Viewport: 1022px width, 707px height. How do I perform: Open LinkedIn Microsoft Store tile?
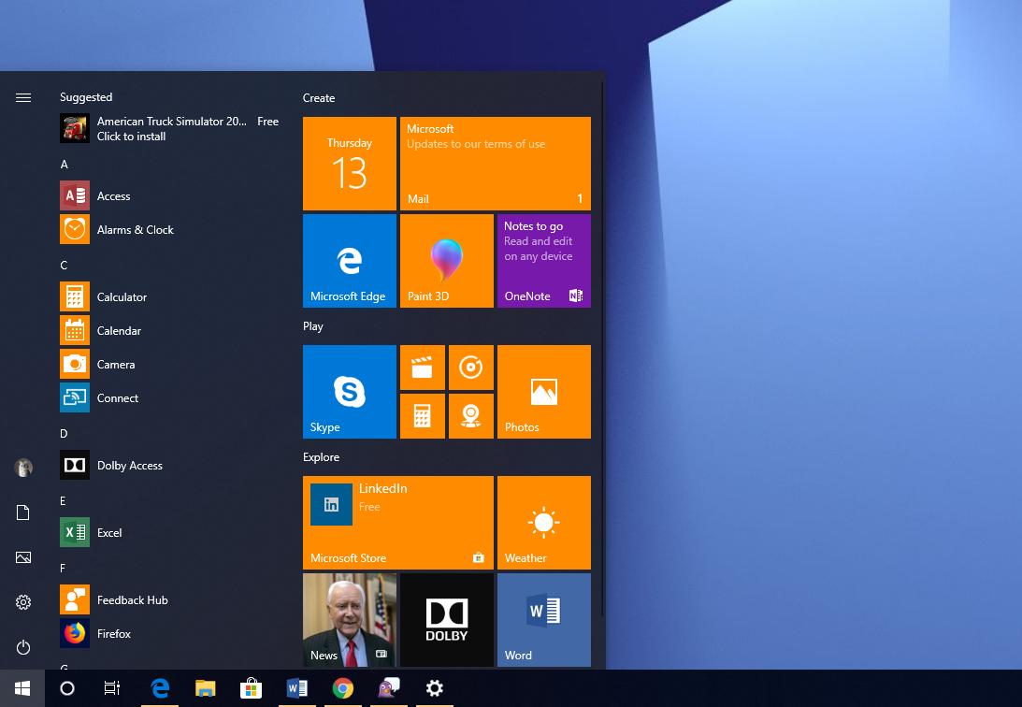(398, 523)
